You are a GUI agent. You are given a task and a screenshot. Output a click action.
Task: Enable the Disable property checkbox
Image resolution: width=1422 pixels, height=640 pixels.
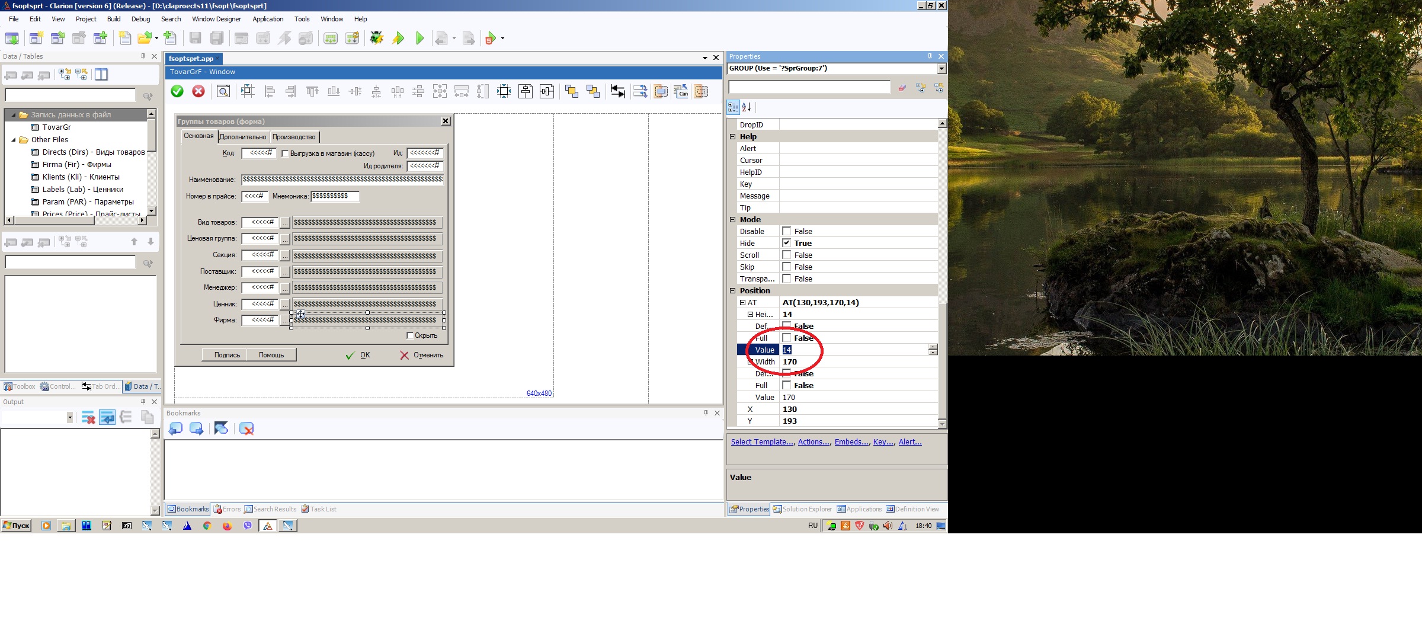[x=787, y=231]
